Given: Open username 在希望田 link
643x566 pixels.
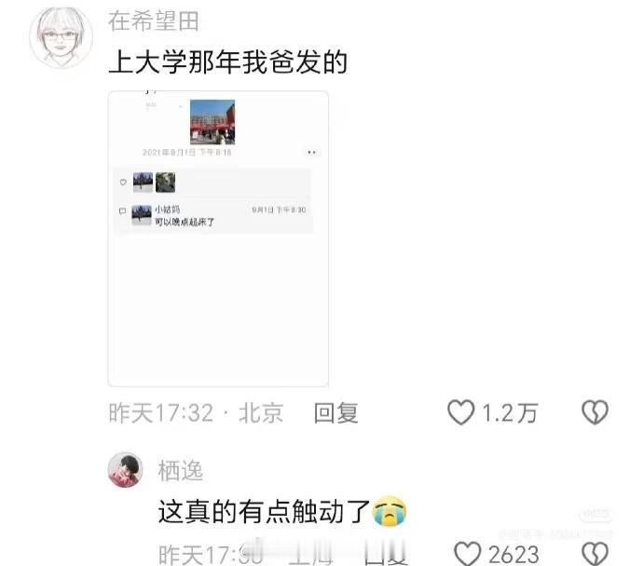Looking at the screenshot, I should coord(154,21).
